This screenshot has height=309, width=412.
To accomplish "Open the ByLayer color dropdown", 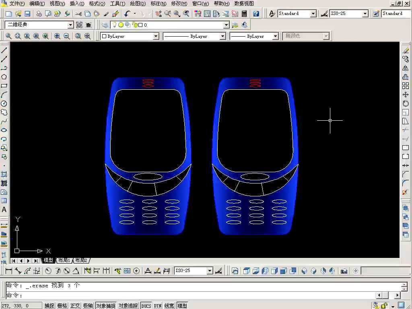I will pos(156,36).
